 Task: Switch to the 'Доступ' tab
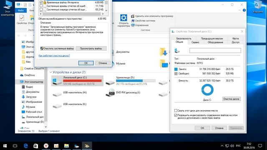235,42
